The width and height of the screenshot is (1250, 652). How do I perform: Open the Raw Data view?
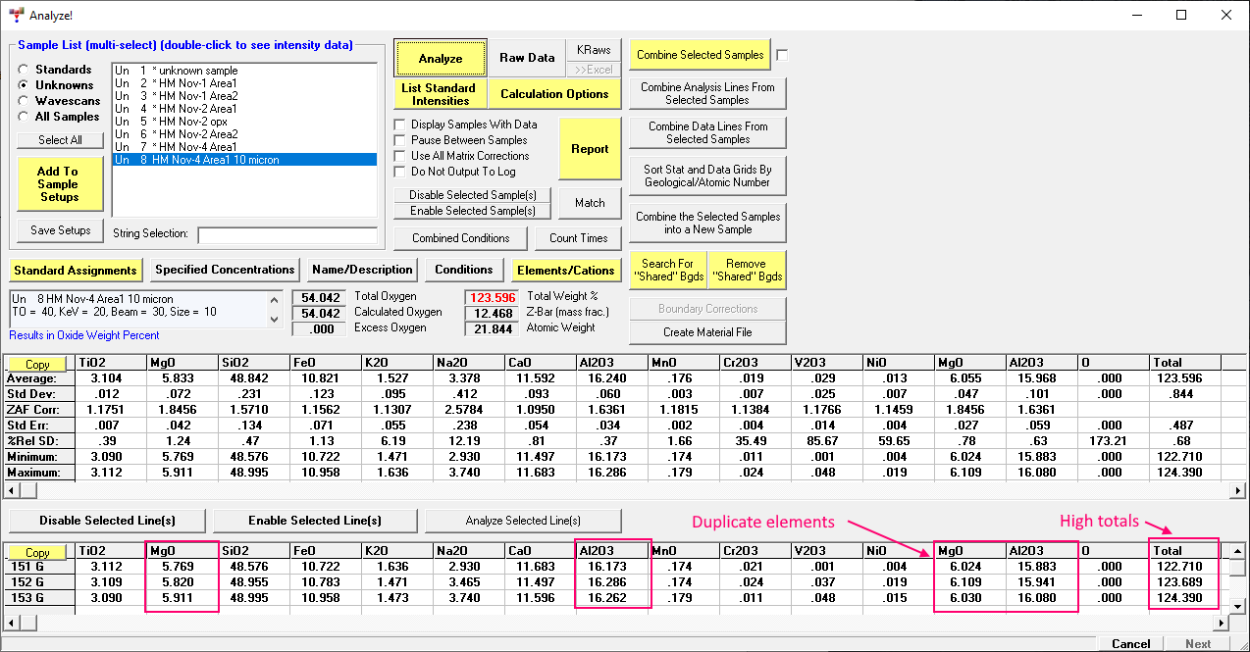(527, 58)
